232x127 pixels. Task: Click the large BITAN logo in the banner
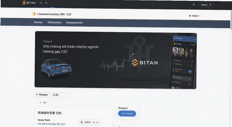(x=145, y=62)
